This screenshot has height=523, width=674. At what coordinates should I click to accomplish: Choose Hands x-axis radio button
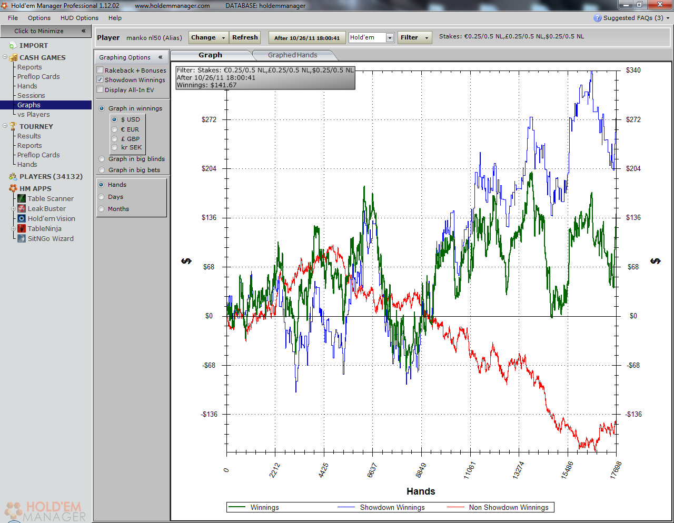pyautogui.click(x=101, y=185)
